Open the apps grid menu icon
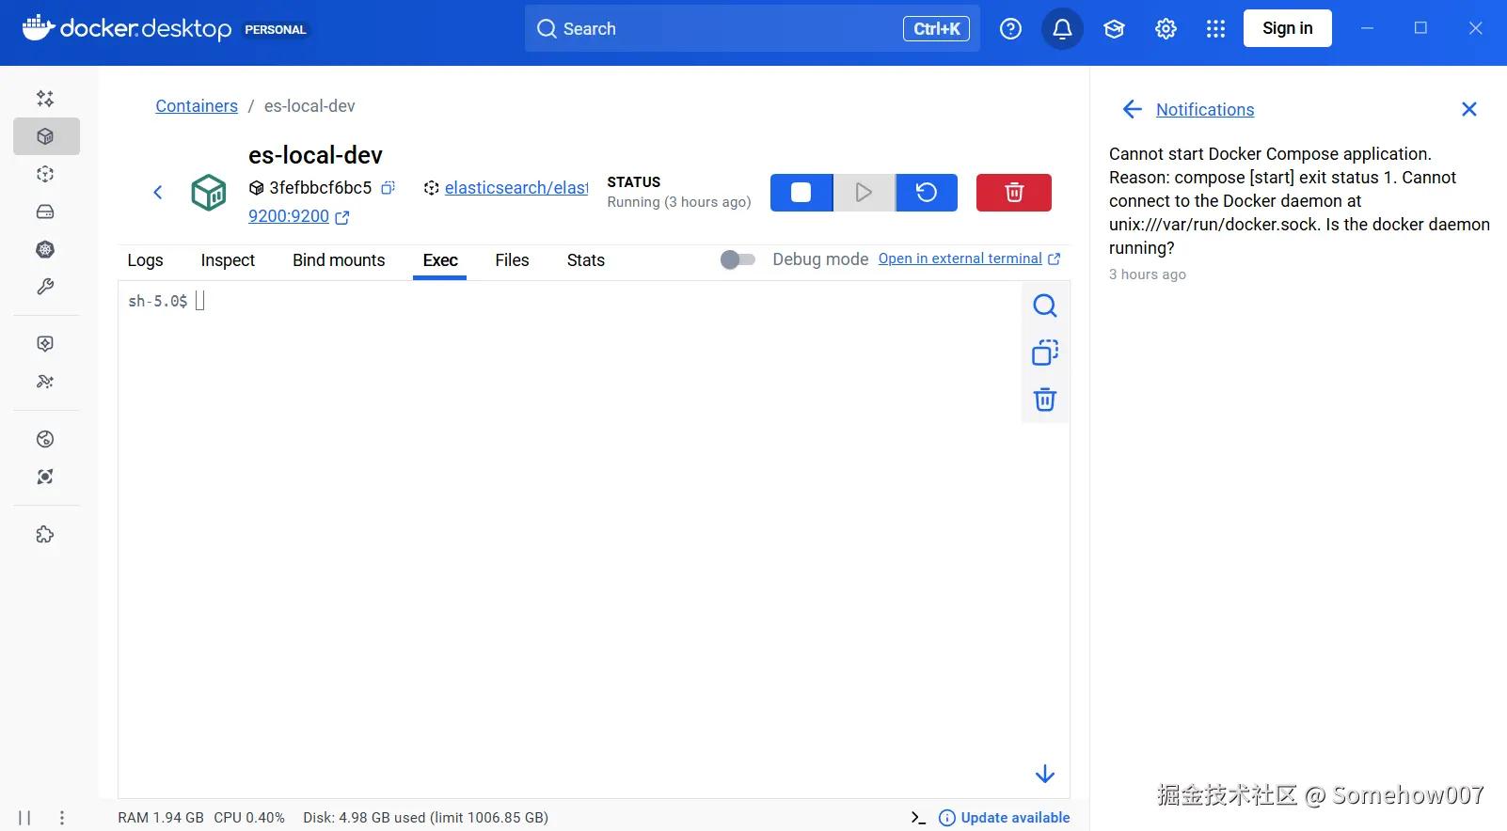The height and width of the screenshot is (831, 1507). [x=1215, y=29]
